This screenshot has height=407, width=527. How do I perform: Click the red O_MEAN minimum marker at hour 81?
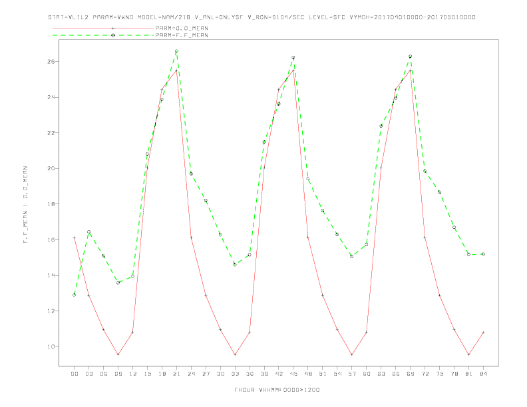[469, 354]
